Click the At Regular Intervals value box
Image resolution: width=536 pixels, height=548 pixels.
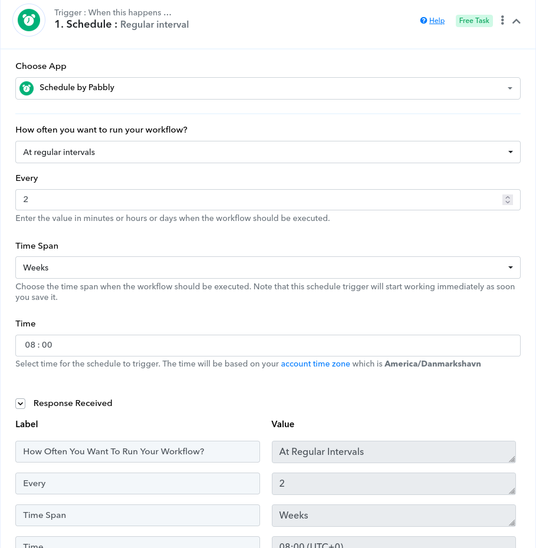point(394,452)
